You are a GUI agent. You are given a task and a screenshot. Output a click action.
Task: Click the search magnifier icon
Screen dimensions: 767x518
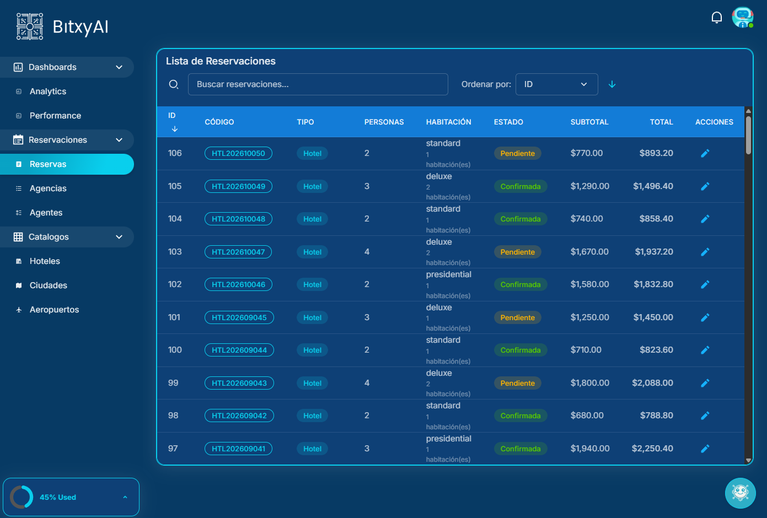point(174,84)
